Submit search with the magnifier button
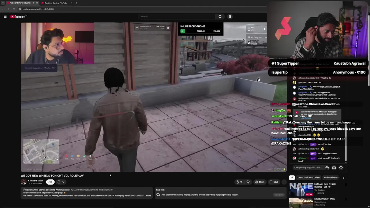Image resolution: width=370 pixels, height=208 pixels. click(x=220, y=16)
